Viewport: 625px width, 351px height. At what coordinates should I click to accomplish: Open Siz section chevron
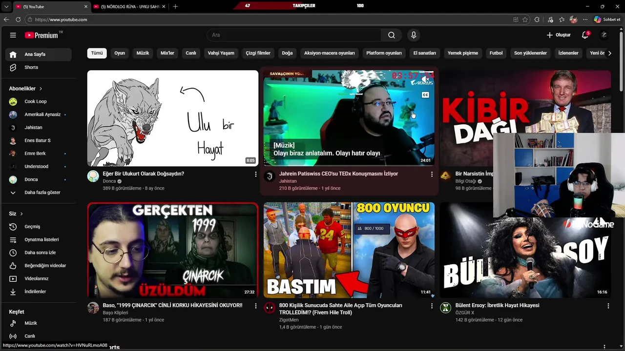21,214
